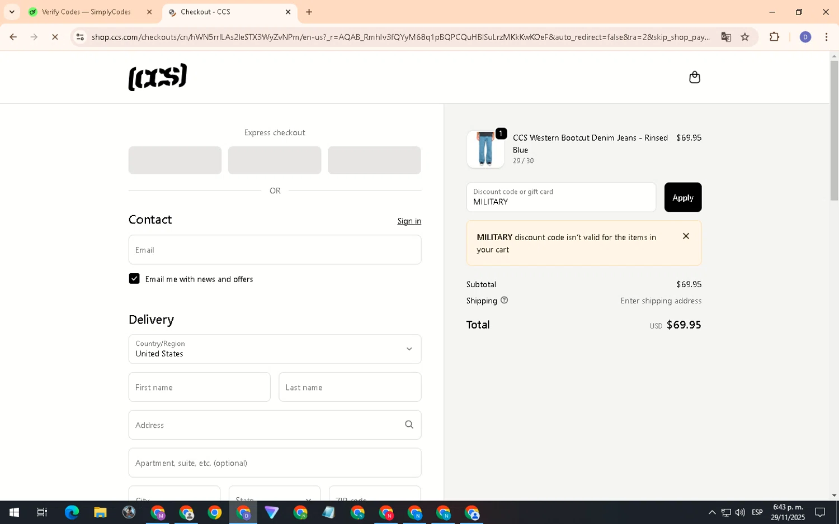Image resolution: width=839 pixels, height=524 pixels.
Task: Close the Verify Codes SimplyCodes tab
Action: tap(149, 12)
